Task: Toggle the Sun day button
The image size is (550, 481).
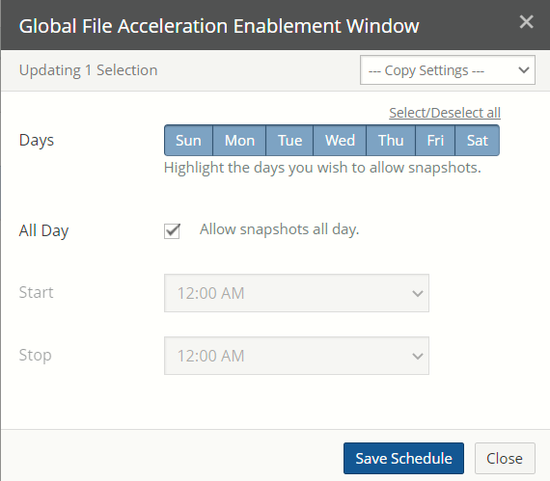Action: tap(189, 141)
